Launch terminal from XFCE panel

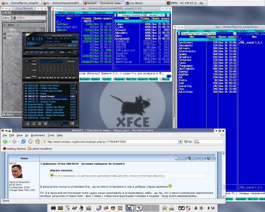click(53, 208)
